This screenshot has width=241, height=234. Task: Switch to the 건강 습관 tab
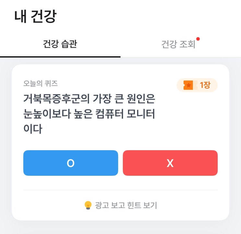[60, 44]
